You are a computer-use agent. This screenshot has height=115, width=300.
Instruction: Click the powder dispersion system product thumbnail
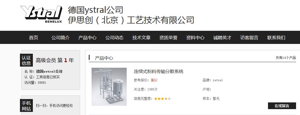(x=109, y=86)
